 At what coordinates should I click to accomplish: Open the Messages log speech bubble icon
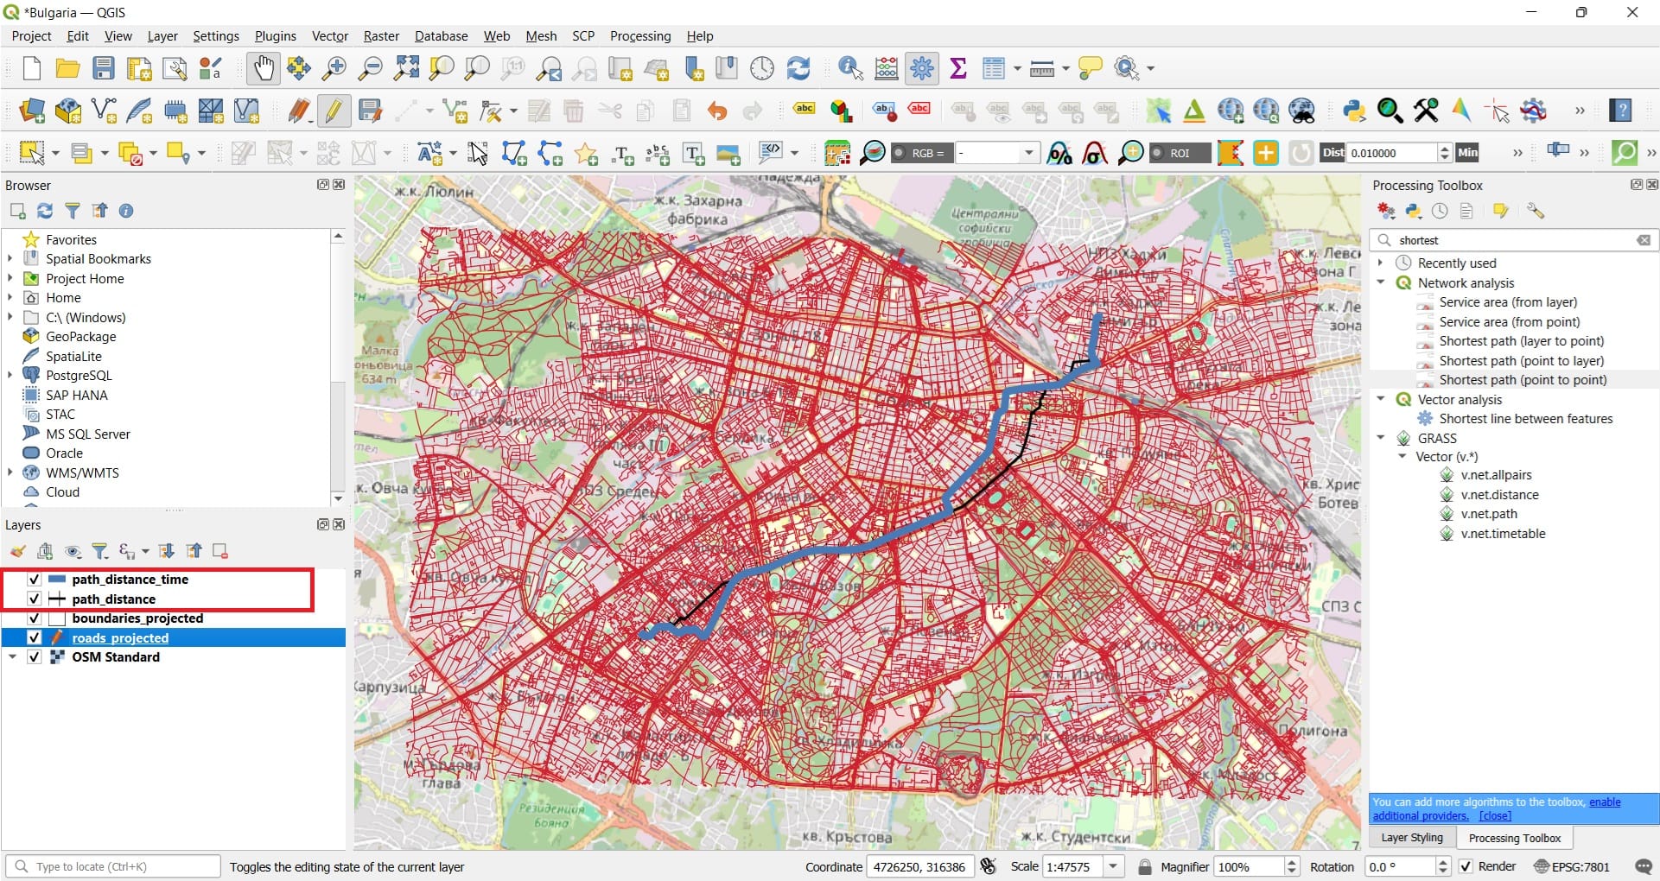(1643, 866)
